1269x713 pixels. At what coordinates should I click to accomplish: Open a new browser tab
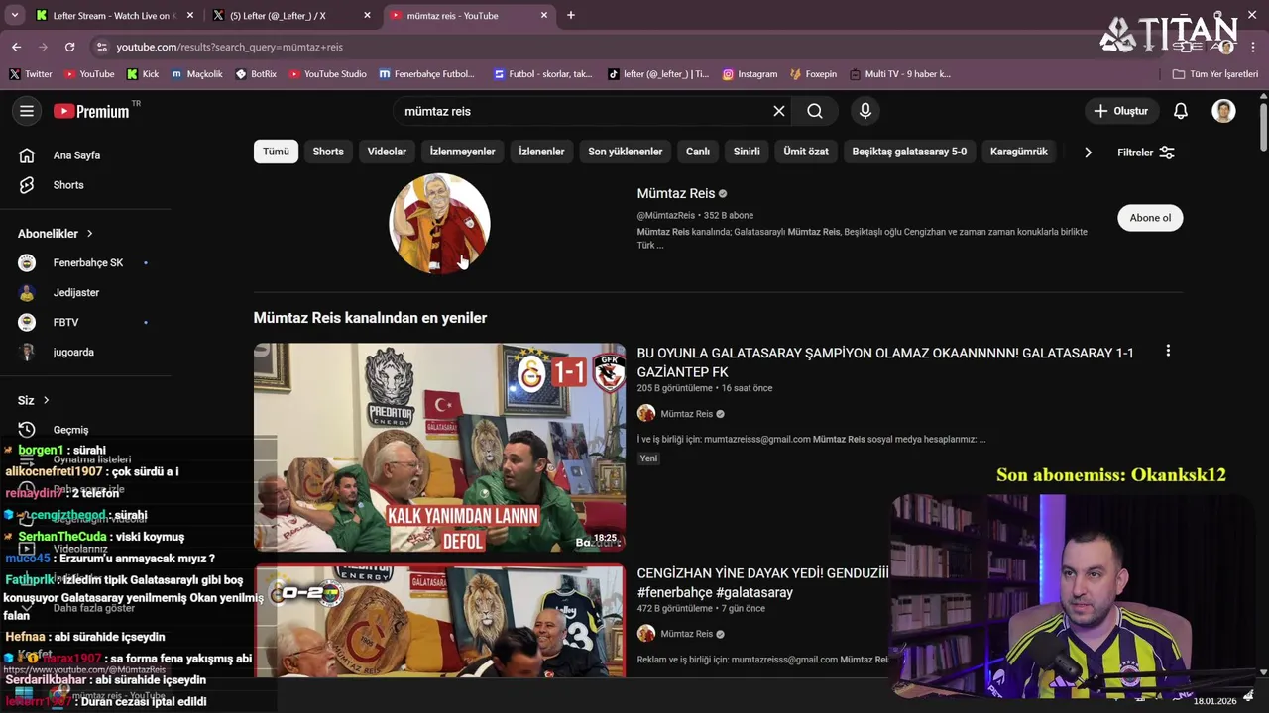click(x=571, y=15)
